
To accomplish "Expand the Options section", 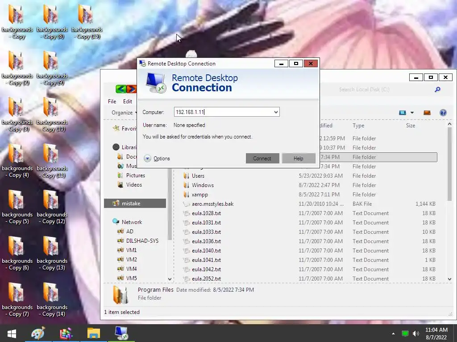I will click(157, 159).
